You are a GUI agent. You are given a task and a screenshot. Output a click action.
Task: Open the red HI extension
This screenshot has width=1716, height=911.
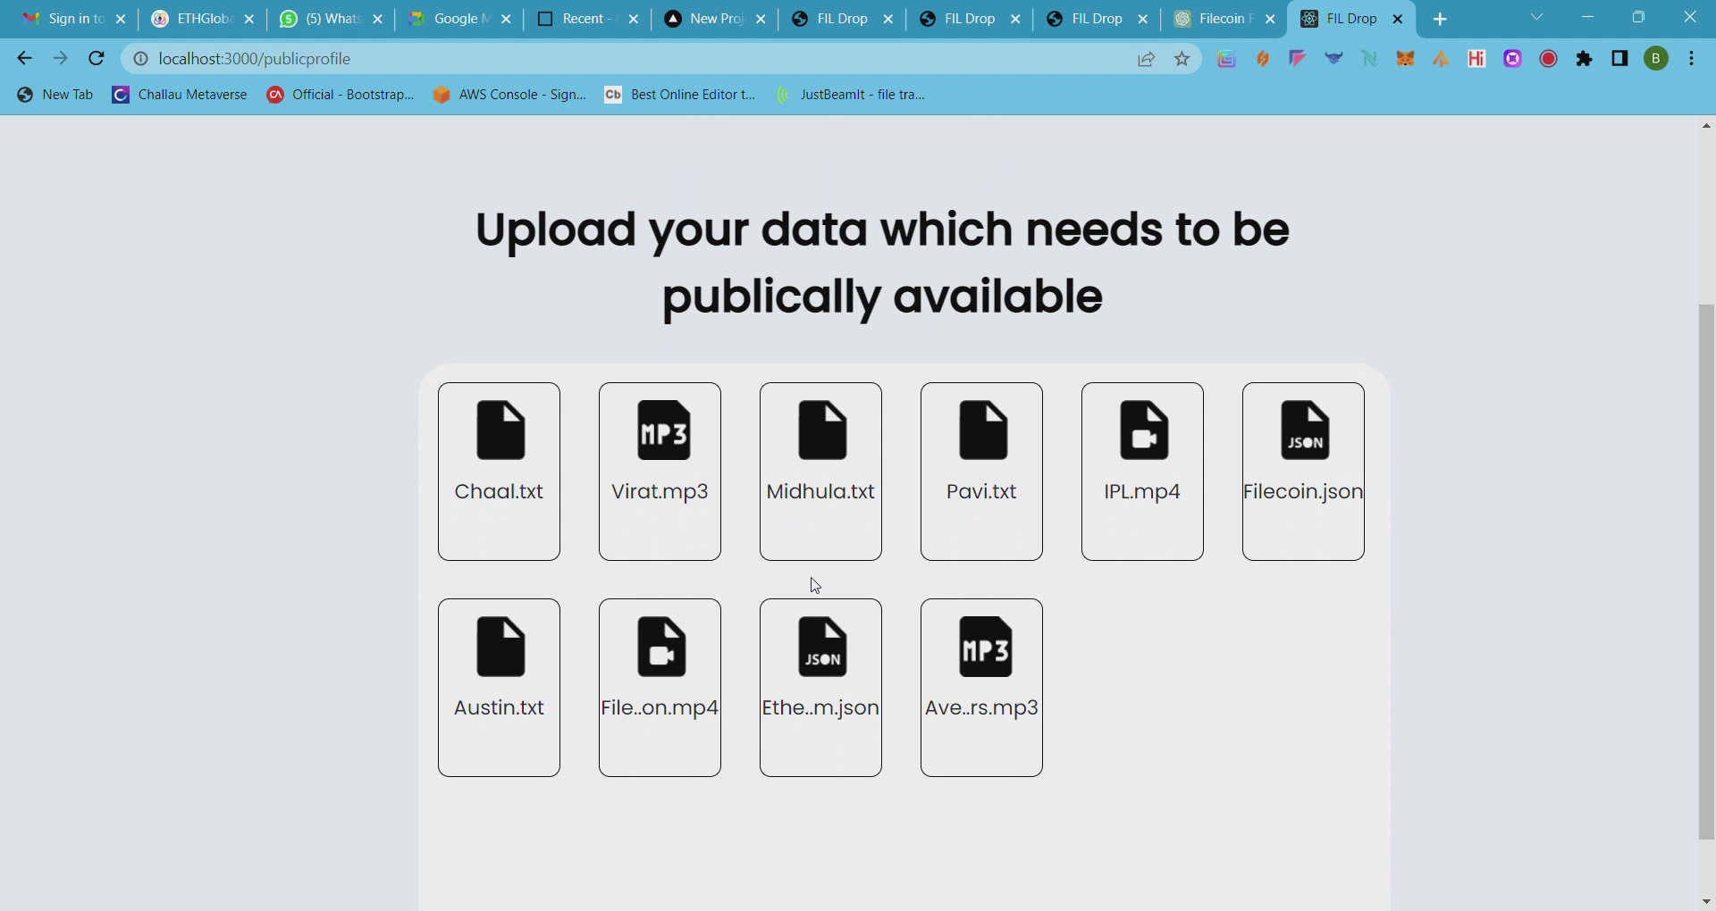[x=1476, y=59]
